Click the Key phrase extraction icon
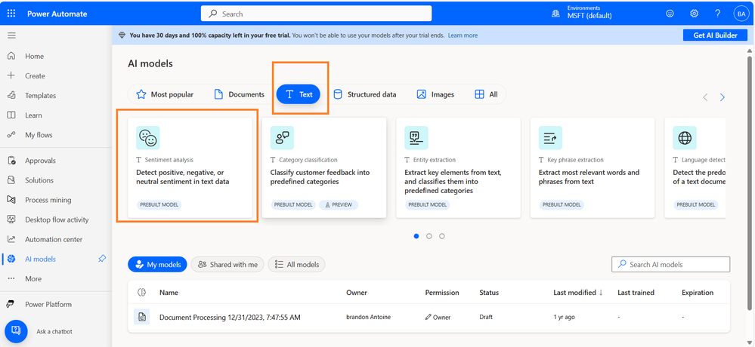Viewport: 755px width, 347px height. (x=550, y=137)
